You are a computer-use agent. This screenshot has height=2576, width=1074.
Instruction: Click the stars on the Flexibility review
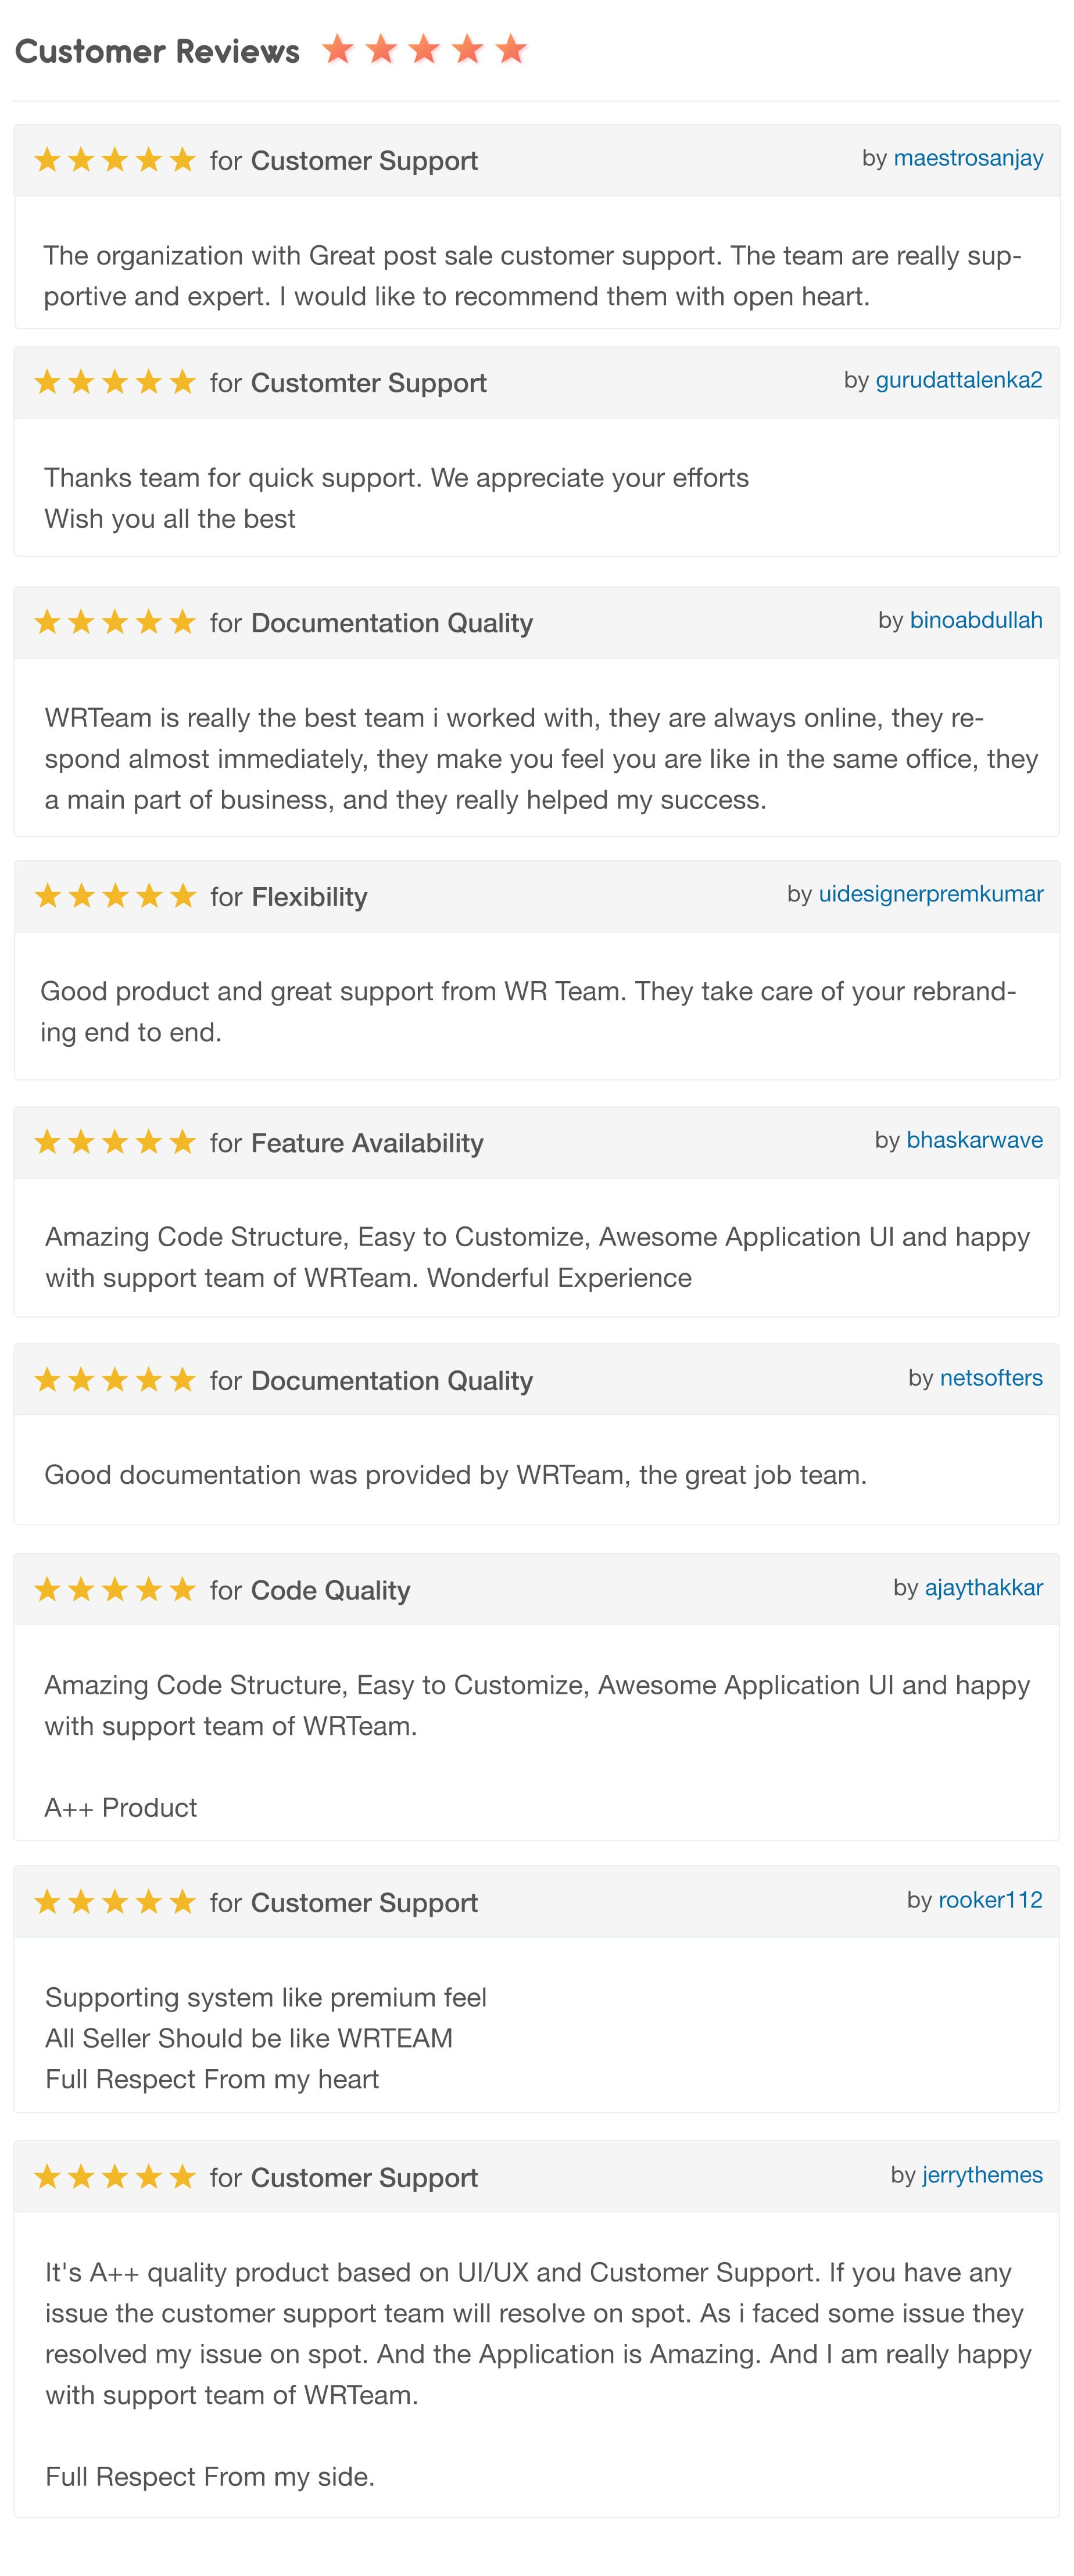tap(115, 896)
